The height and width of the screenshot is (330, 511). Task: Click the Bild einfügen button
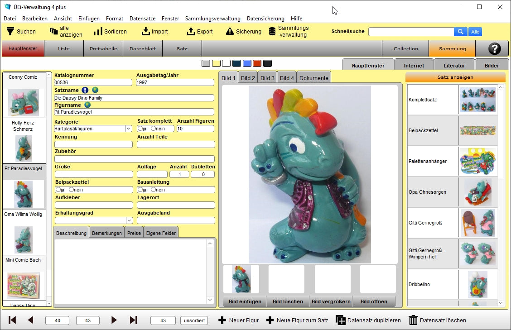245,301
